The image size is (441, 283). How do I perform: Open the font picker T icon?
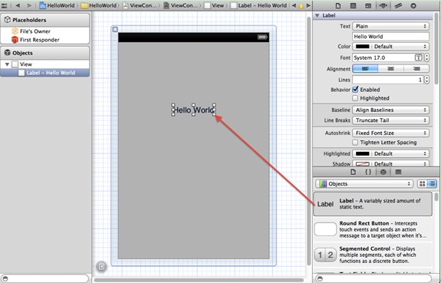[419, 58]
